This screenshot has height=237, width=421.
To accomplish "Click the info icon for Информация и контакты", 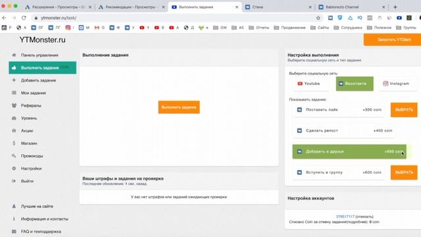I will point(14,219).
